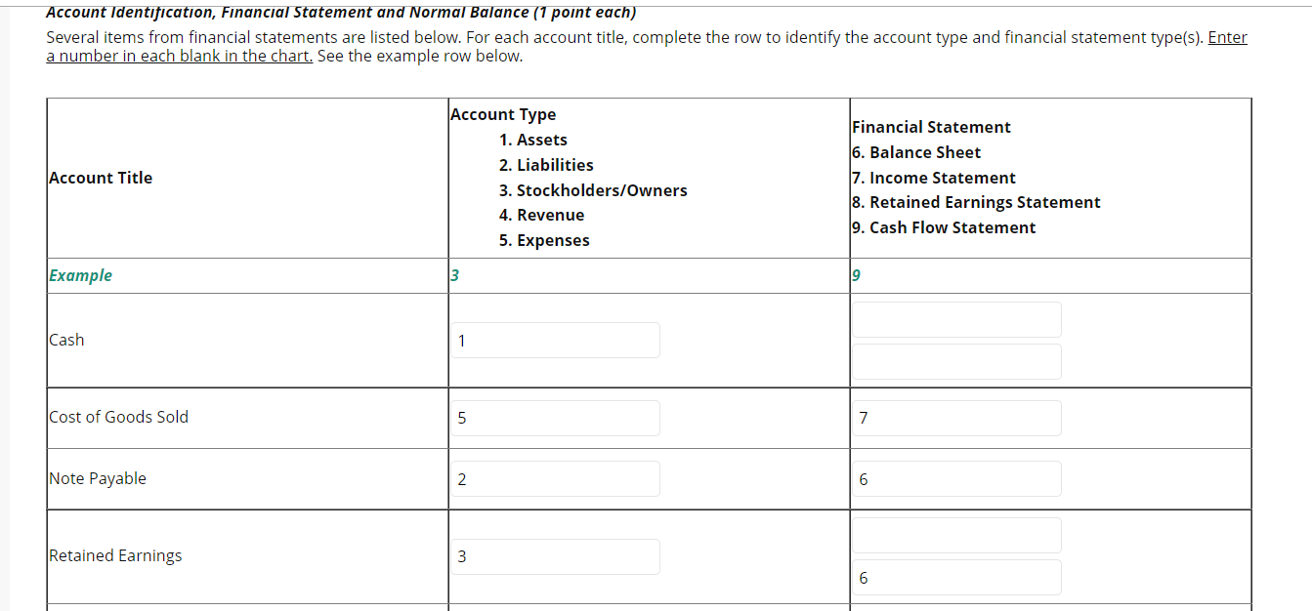The height and width of the screenshot is (611, 1312).
Task: Click the Retained Earnings account type field
Action: coord(554,556)
